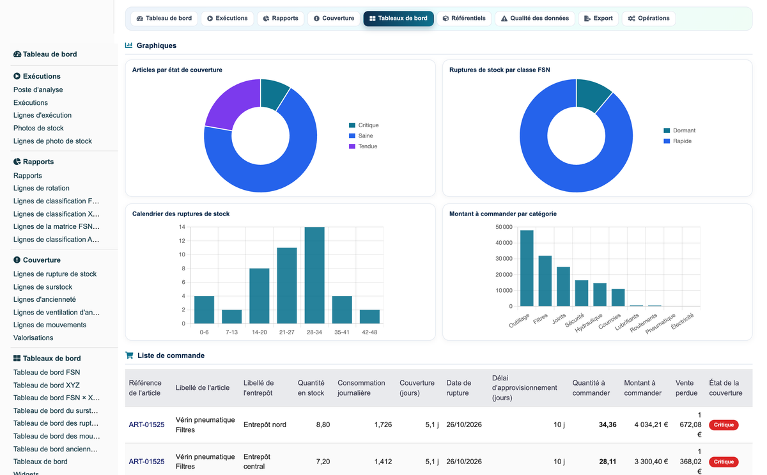The height and width of the screenshot is (475, 767).
Task: Open ART-01525 link in the Entrepôt central row
Action: click(146, 462)
